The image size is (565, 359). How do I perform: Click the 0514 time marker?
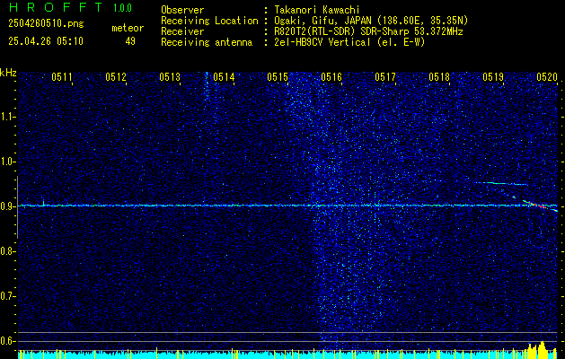tap(224, 76)
